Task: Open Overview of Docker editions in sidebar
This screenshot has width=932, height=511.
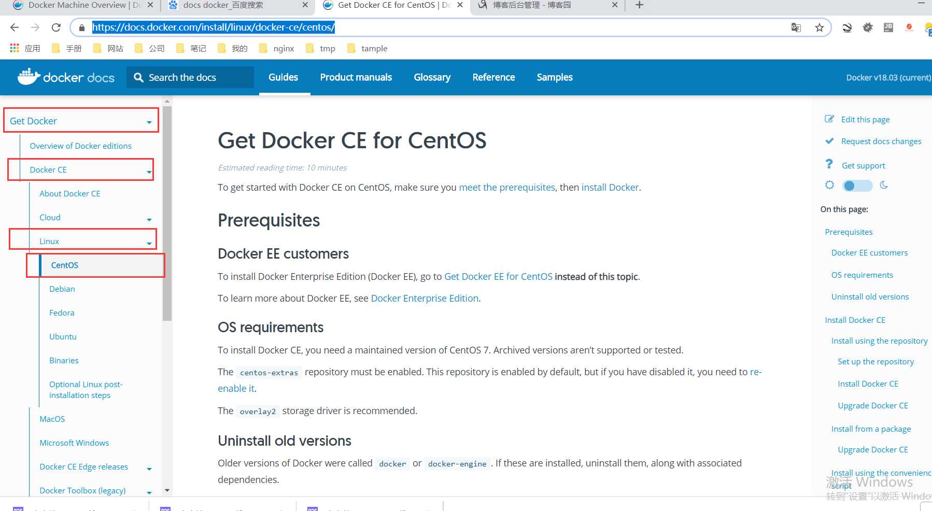Action: click(x=81, y=146)
